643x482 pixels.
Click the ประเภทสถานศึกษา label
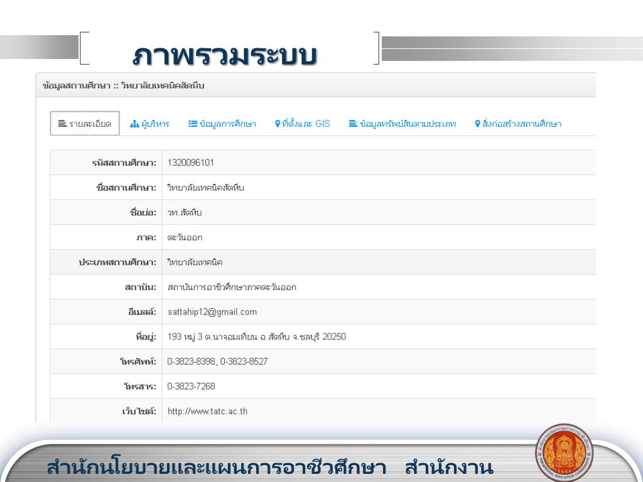click(x=117, y=262)
